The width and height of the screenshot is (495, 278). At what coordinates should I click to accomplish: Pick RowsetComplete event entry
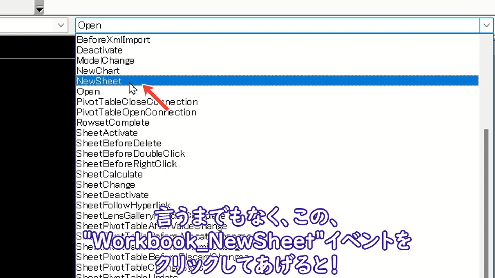[x=113, y=123]
